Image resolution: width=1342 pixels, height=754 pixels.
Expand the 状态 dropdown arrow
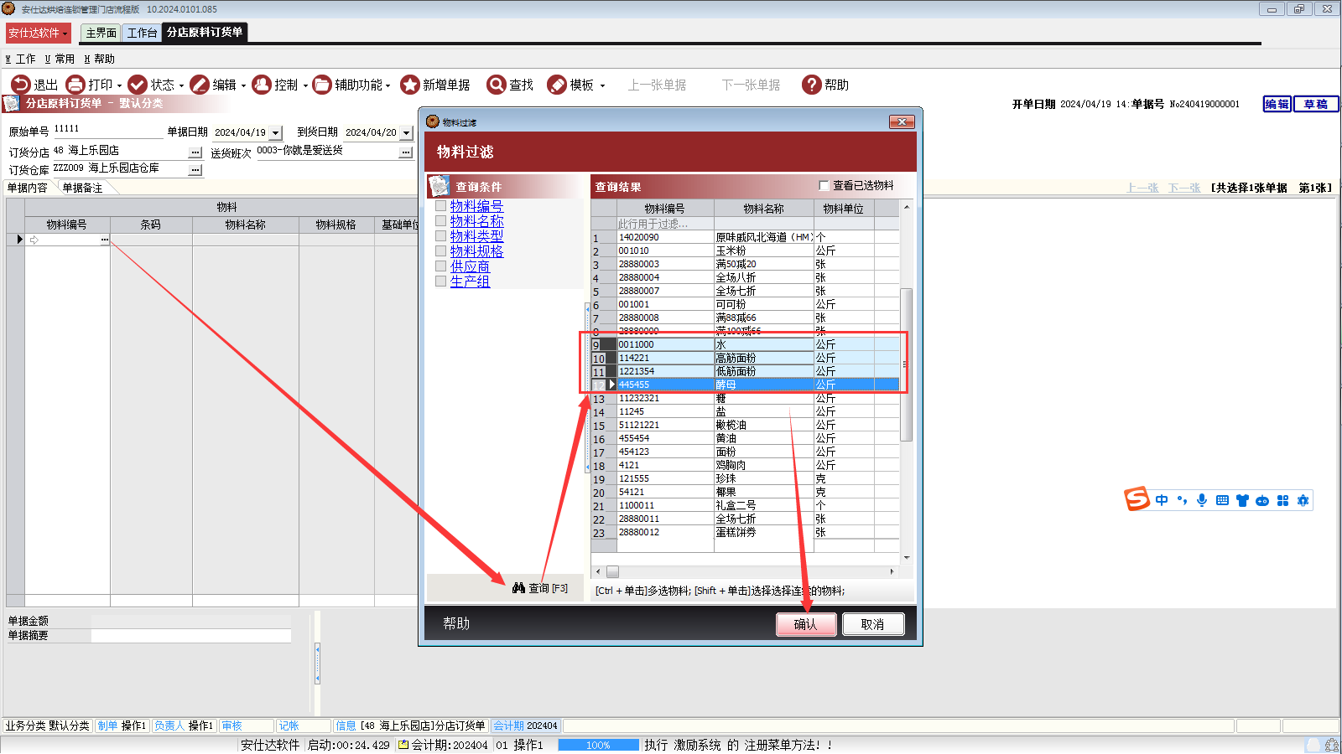181,85
